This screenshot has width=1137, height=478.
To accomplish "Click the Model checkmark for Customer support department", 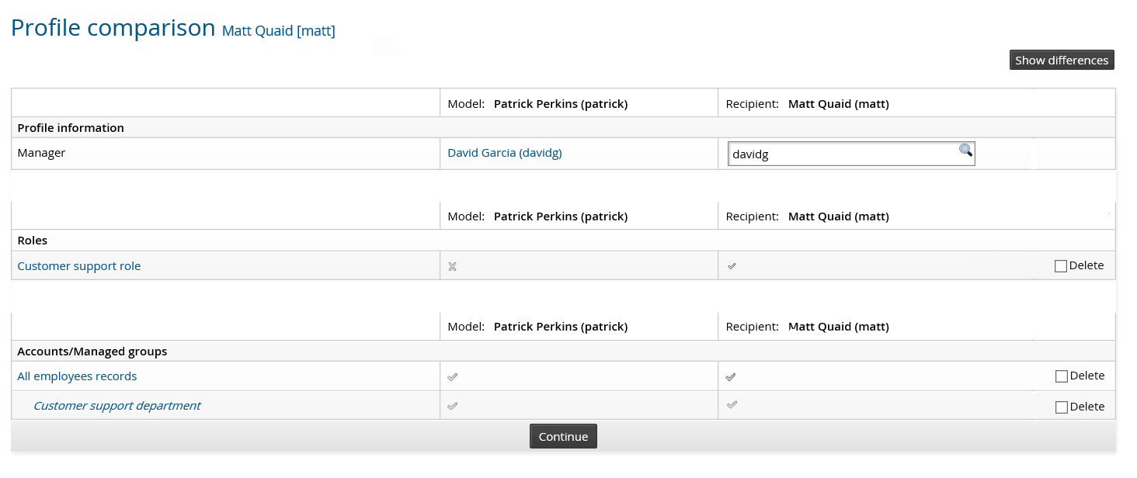I will click(452, 404).
